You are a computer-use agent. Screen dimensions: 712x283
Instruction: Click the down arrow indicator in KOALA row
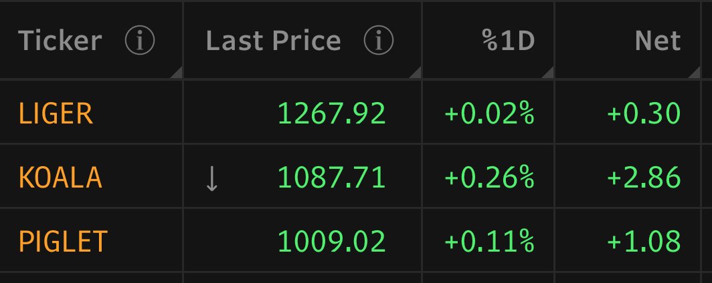pos(212,178)
